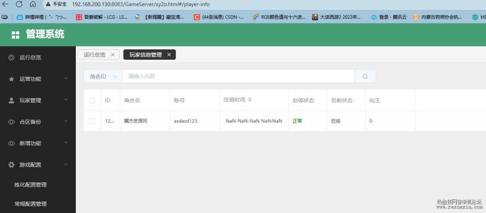Image resolution: width=486 pixels, height=213 pixels.
Task: Open 炼化配置管理 submenu item
Action: (x=30, y=185)
